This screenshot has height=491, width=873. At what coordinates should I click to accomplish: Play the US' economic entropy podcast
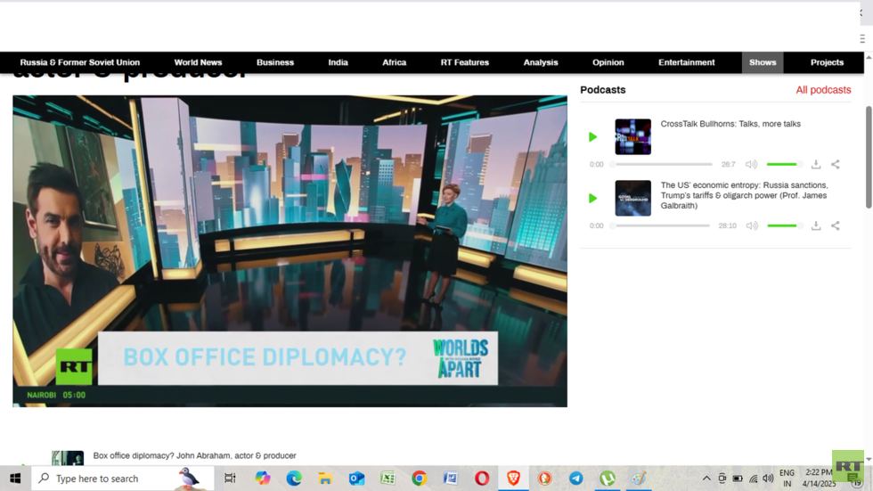592,198
